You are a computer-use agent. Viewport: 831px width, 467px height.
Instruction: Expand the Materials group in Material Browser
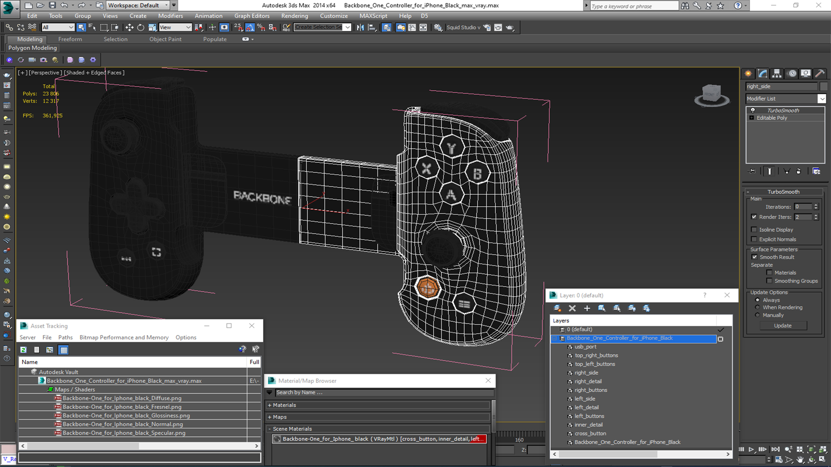pyautogui.click(x=270, y=405)
